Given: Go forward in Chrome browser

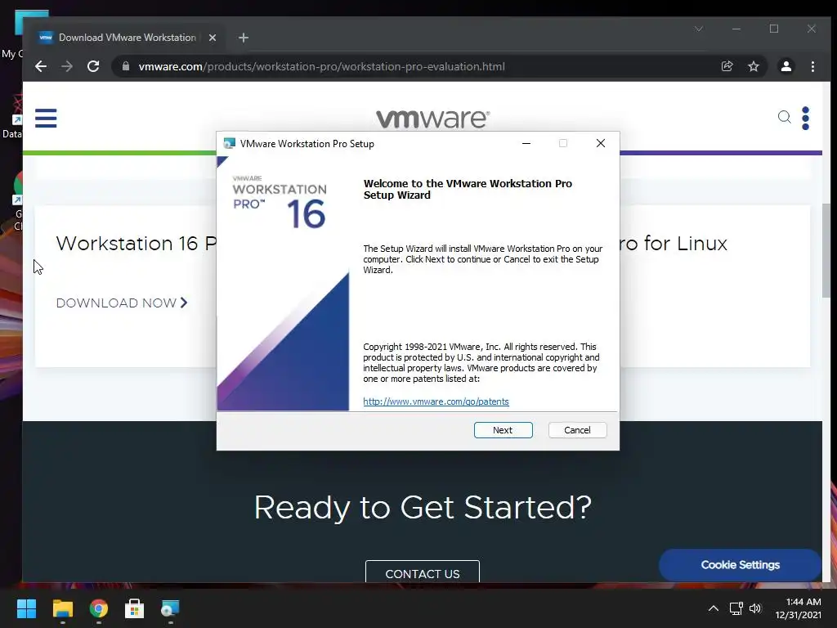Looking at the screenshot, I should 67,66.
